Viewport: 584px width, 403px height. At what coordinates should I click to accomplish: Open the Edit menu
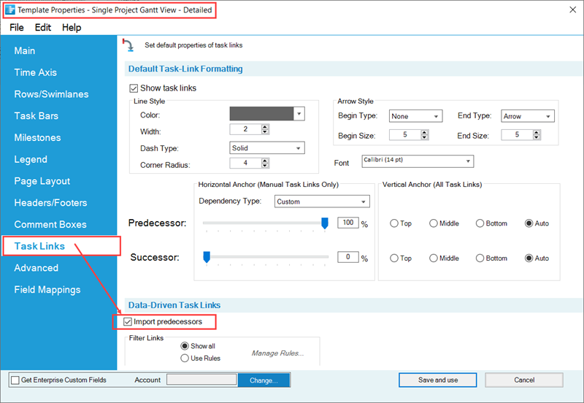(x=43, y=28)
